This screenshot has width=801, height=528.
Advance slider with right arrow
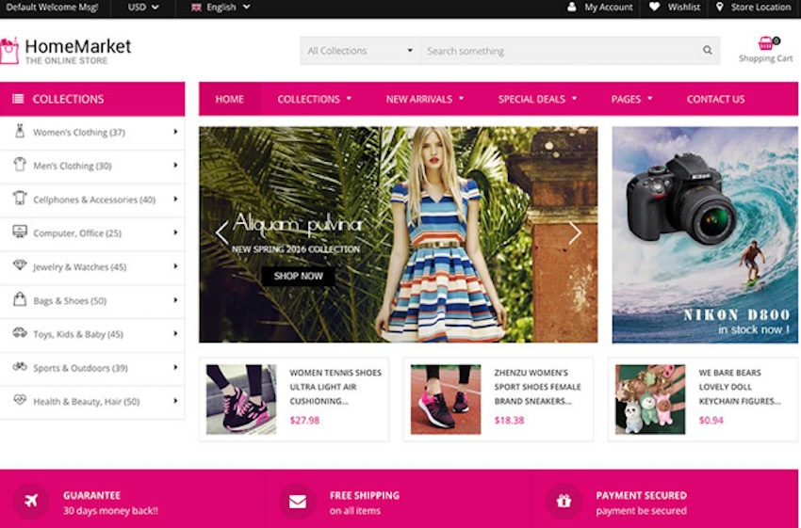575,233
